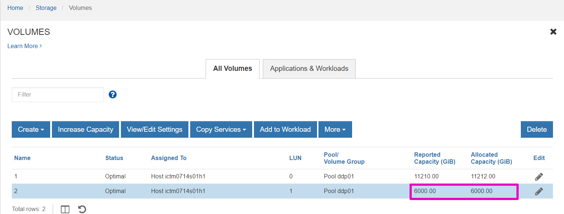Image resolution: width=564 pixels, height=214 pixels.
Task: Click the LUN 0 cell
Action: tap(291, 177)
